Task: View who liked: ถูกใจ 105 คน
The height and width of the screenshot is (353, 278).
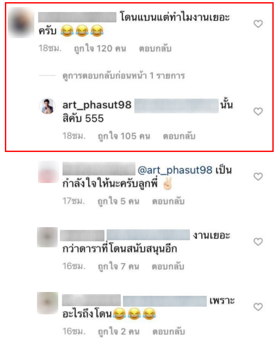Action: [124, 136]
